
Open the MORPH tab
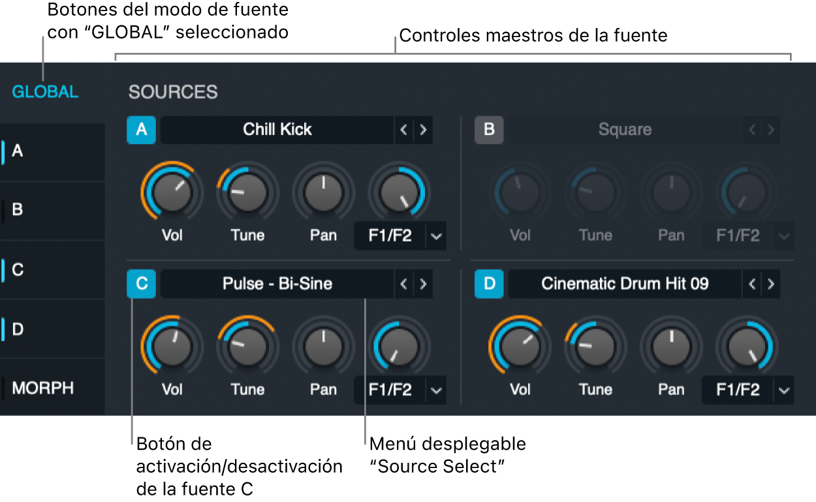point(52,388)
